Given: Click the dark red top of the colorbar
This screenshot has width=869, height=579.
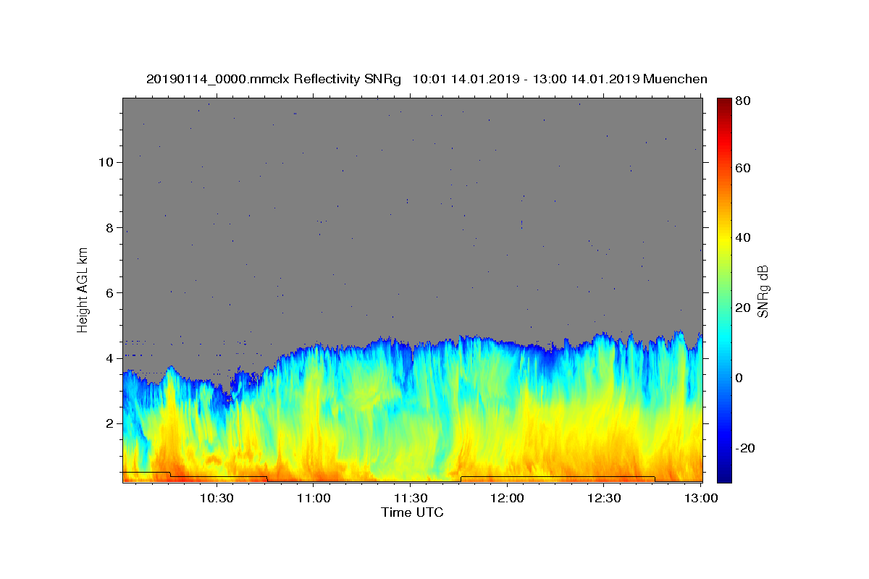Looking at the screenshot, I should [724, 103].
